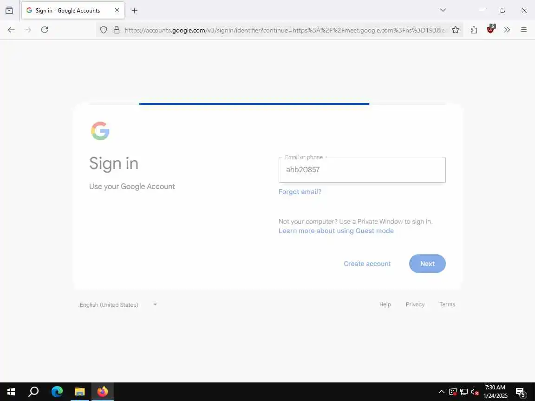Viewport: 535px width, 401px height.
Task: Open the tracking protection shield icon
Action: (104, 30)
